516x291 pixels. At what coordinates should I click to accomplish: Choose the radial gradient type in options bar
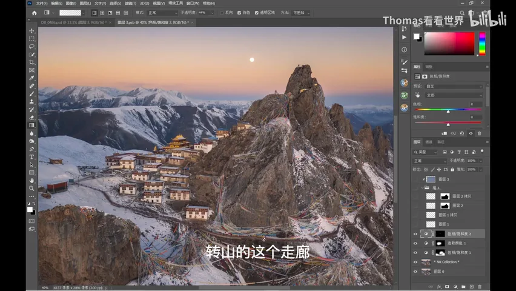click(102, 13)
